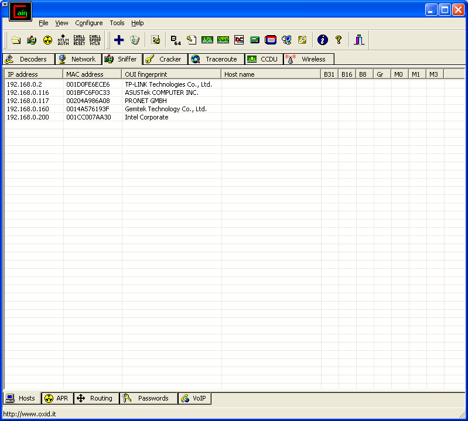Switch to the Cracker tab
Viewport: 468px width, 421px height.
pos(165,59)
